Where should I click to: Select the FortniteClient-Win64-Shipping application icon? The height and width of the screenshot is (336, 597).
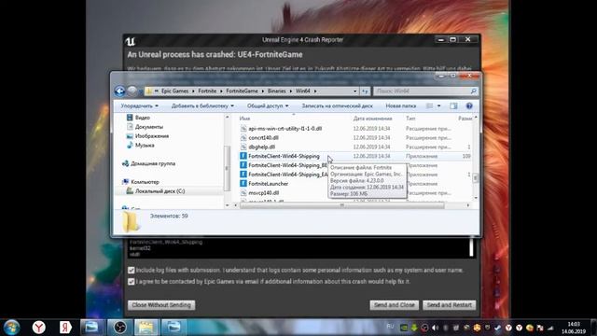(243, 156)
